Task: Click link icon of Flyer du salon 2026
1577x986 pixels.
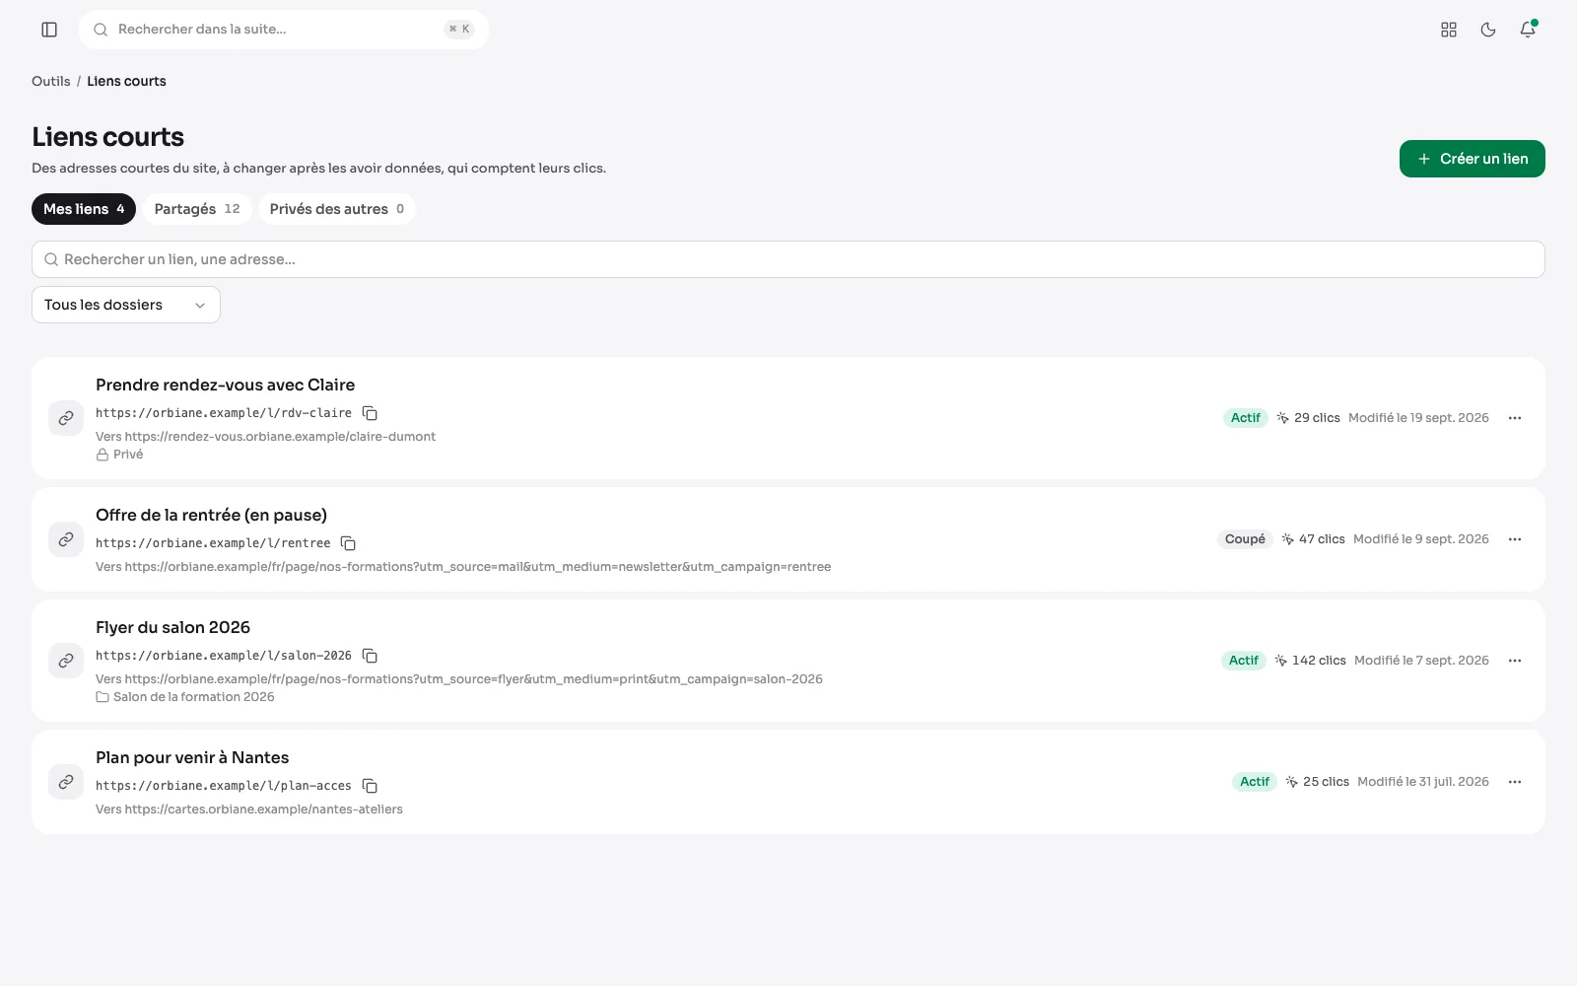Action: point(66,661)
